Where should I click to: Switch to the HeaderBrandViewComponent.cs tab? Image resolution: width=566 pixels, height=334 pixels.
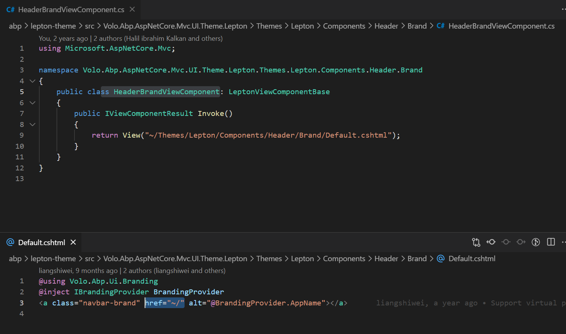71,10
